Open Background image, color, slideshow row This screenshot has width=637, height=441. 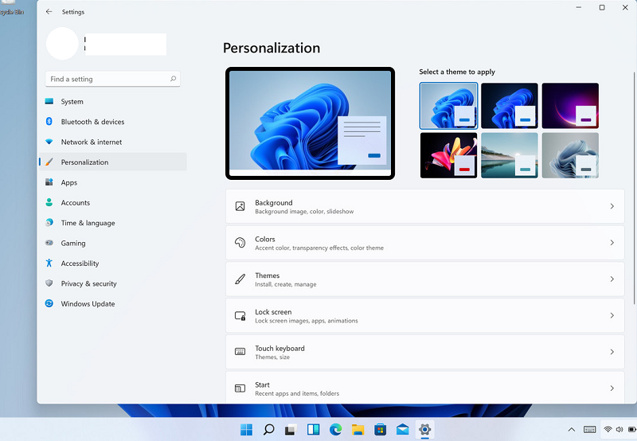click(x=425, y=206)
